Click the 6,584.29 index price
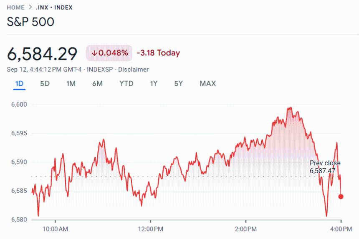The image size is (359, 239). 42,54
